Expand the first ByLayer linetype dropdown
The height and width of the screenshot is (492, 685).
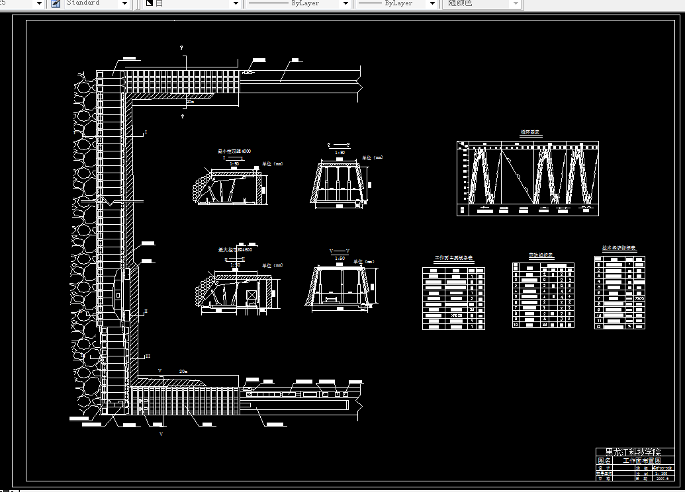pyautogui.click(x=345, y=3)
